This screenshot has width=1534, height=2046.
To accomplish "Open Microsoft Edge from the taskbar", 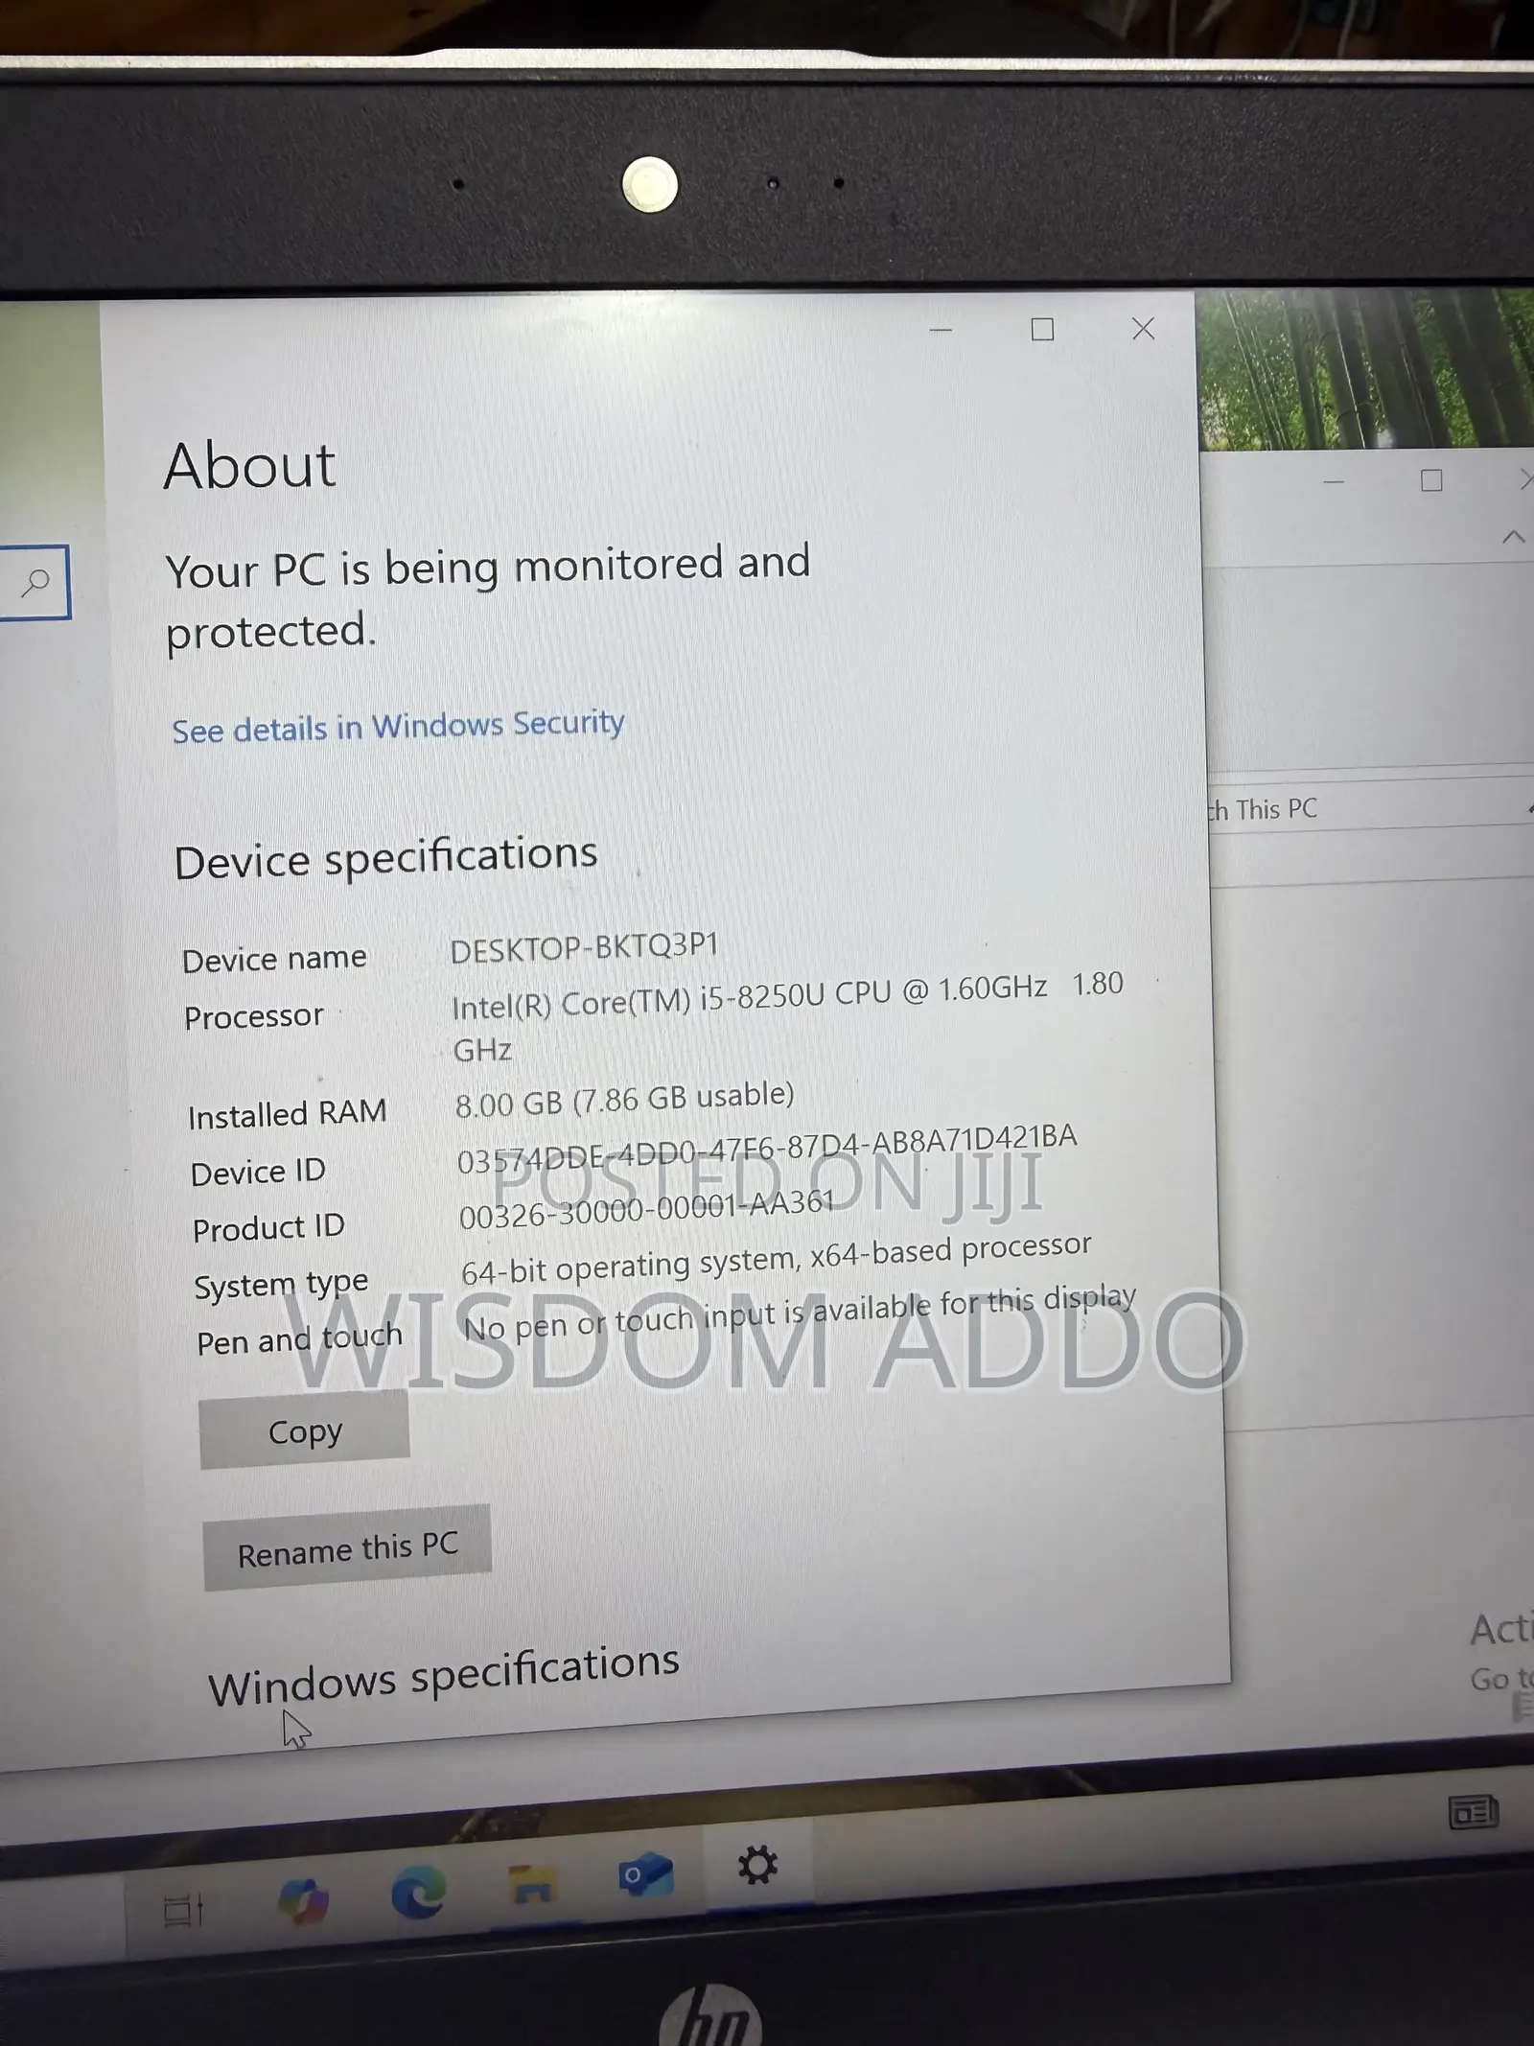I will 419,1892.
